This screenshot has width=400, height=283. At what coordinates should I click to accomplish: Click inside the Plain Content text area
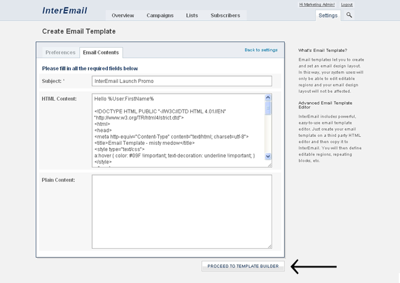click(x=182, y=211)
